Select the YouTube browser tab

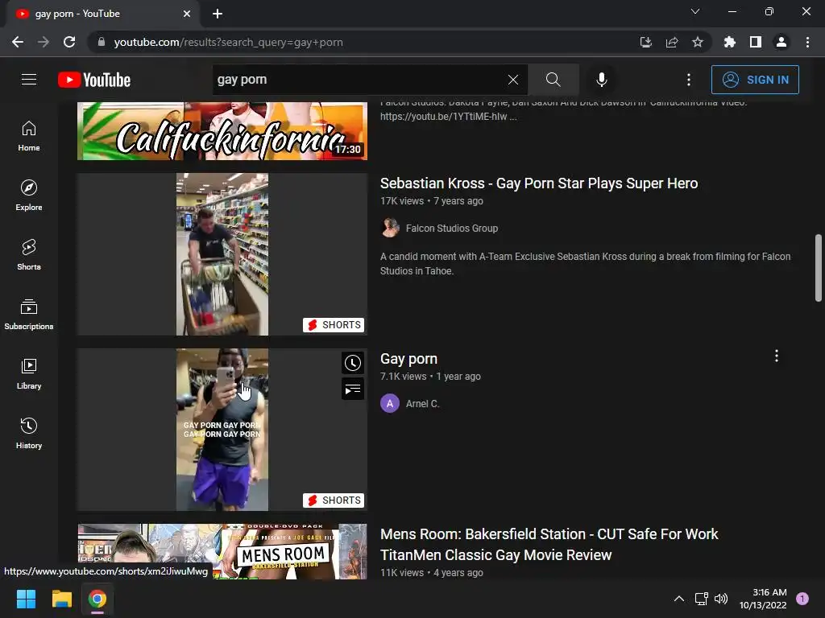tap(102, 14)
